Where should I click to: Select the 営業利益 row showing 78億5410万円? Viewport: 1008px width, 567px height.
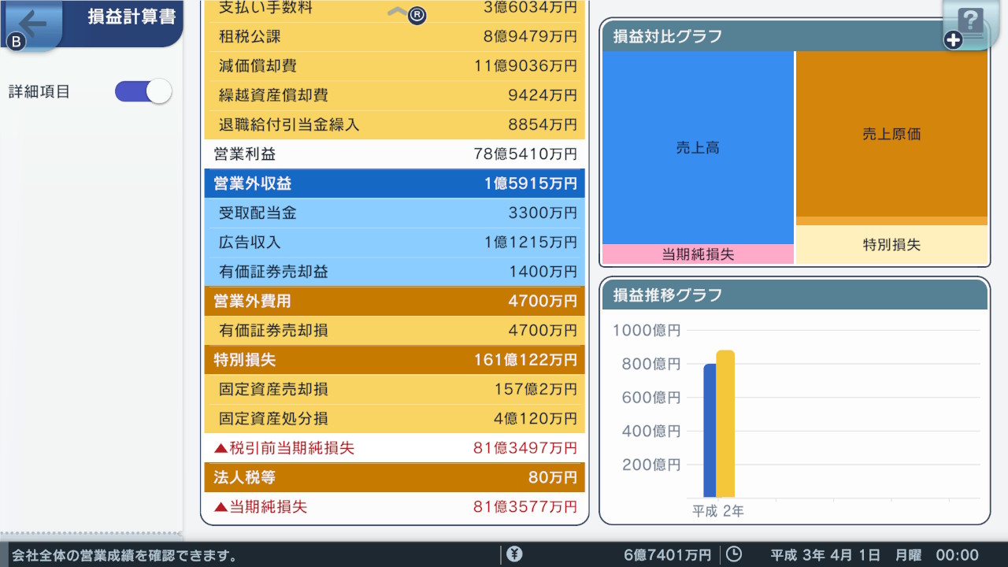[x=394, y=154]
